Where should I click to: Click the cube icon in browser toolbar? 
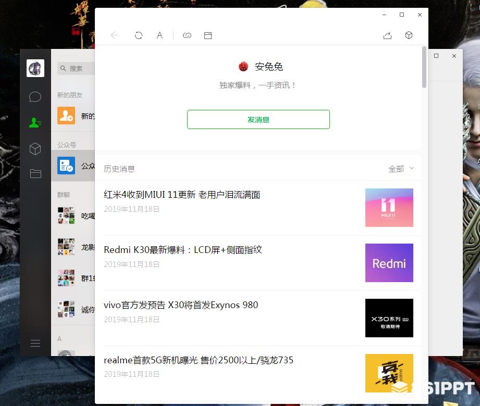[x=409, y=35]
